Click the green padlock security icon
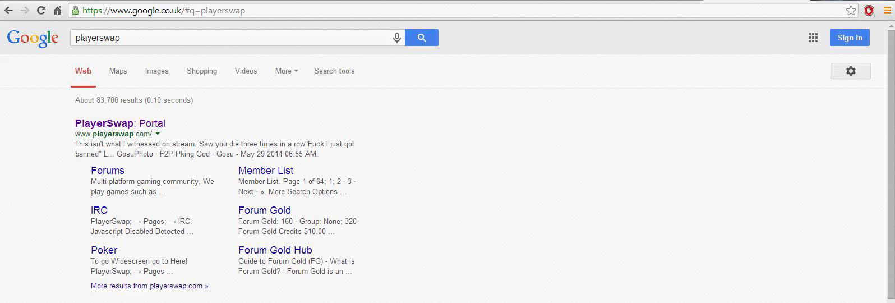This screenshot has height=303, width=895. pos(75,10)
